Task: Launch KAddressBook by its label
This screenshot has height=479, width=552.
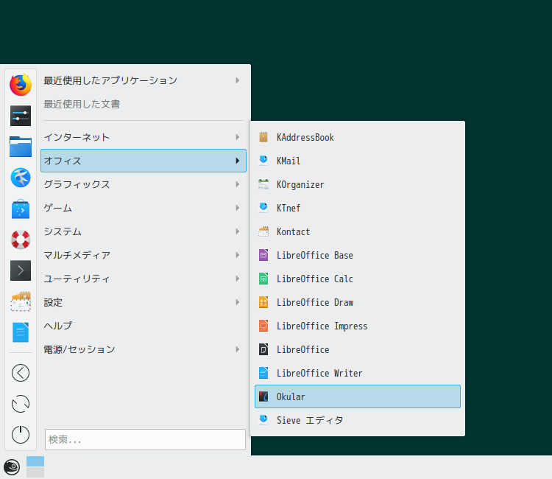Action: click(x=305, y=137)
